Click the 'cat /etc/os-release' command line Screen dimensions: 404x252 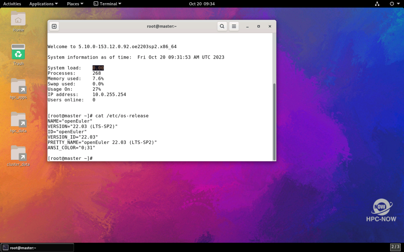pos(122,116)
